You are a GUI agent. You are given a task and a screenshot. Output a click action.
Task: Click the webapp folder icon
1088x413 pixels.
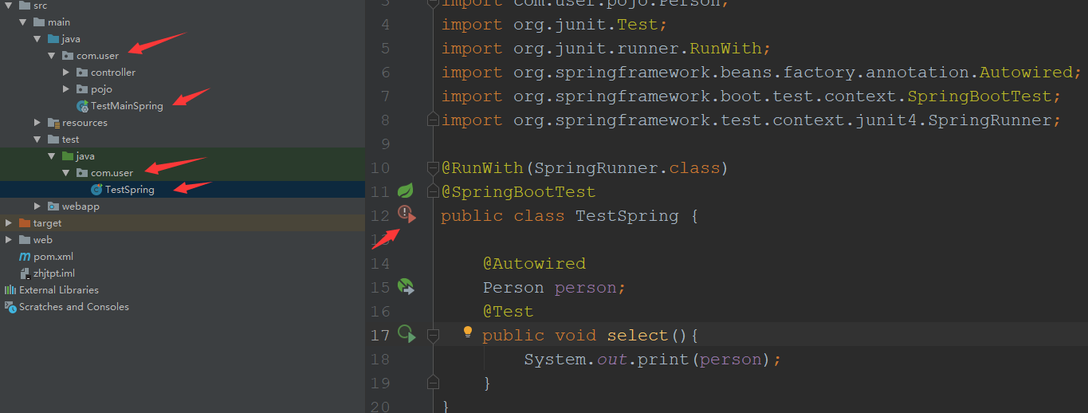click(53, 206)
